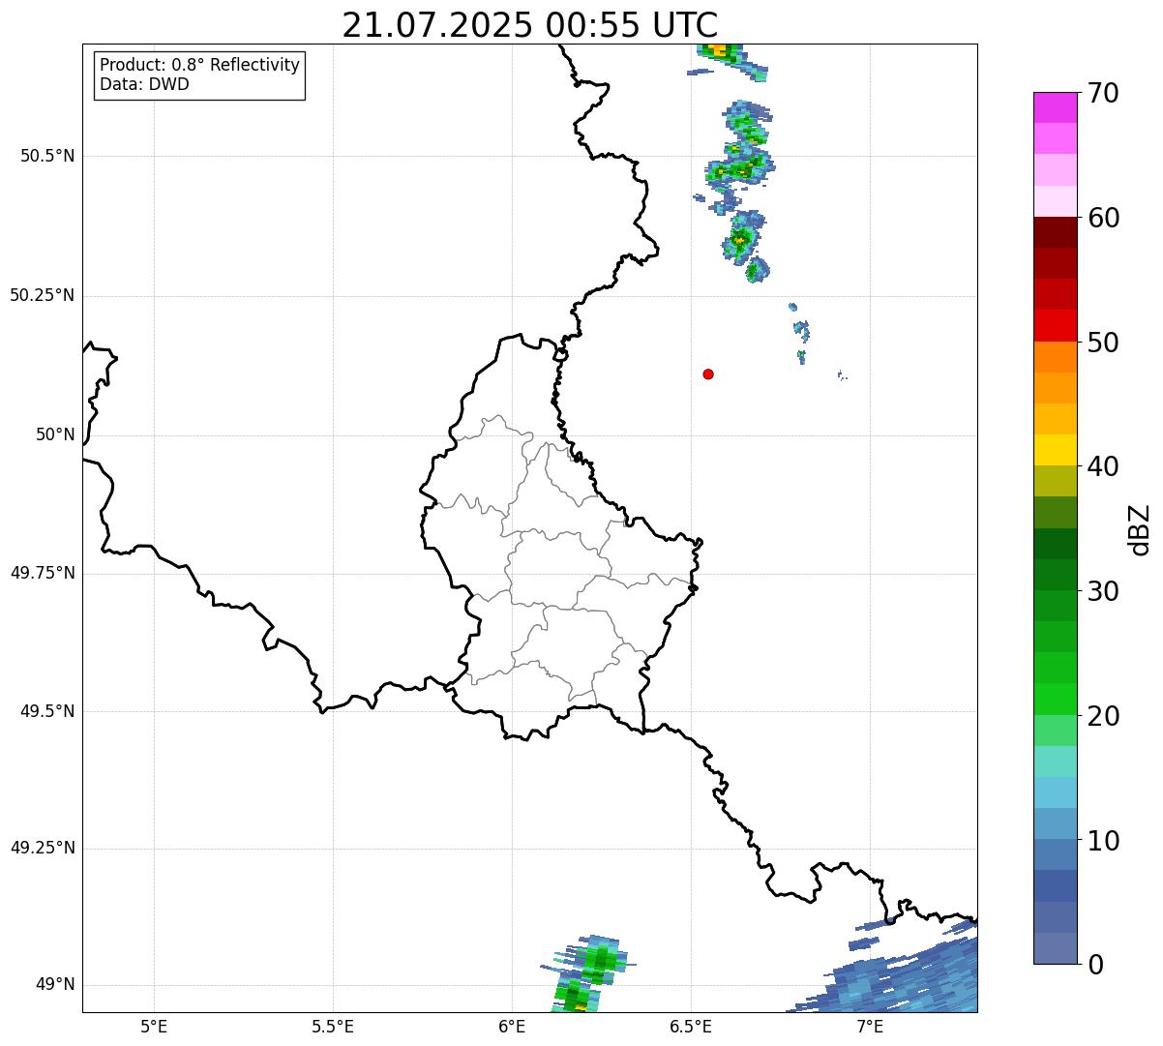1163x1046 pixels.
Task: Click the "dBZ" colorbar axis label
Action: tap(1140, 529)
